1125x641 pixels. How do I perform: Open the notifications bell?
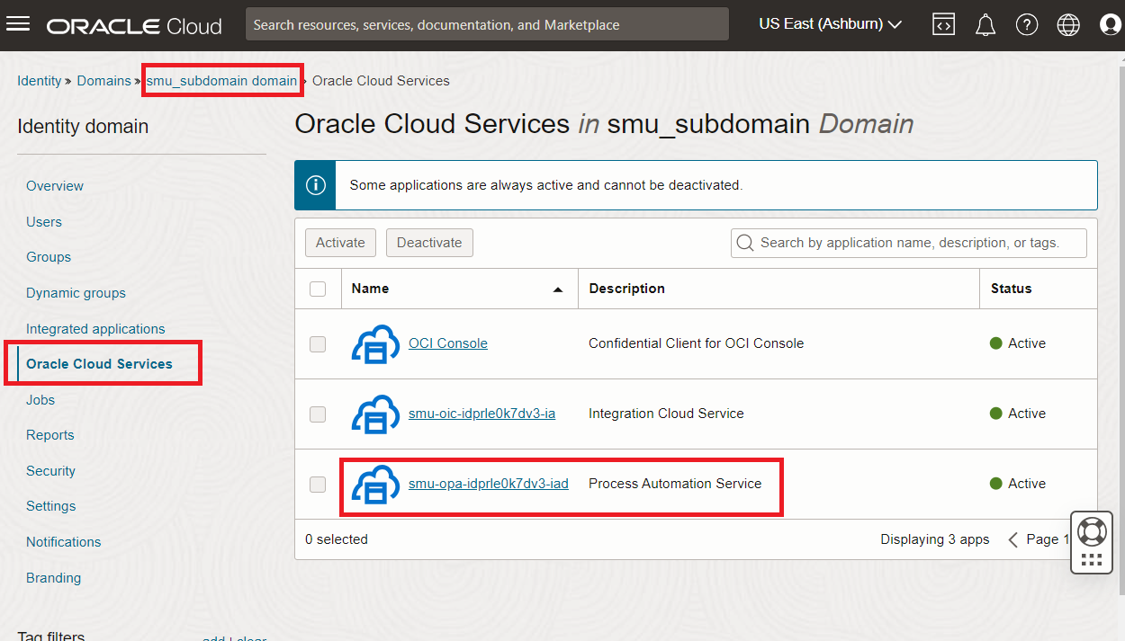click(x=985, y=24)
